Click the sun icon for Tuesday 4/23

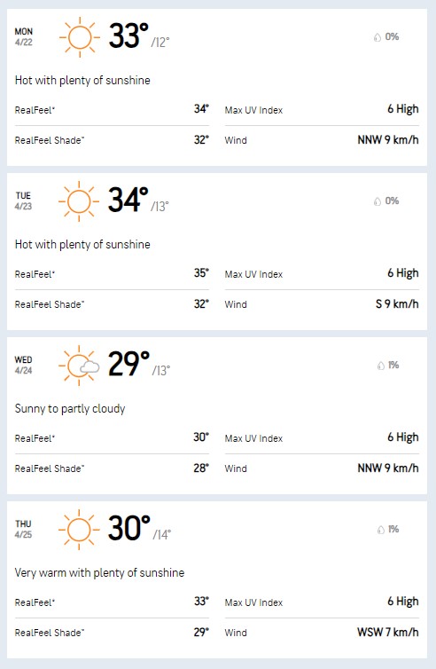[x=79, y=201]
